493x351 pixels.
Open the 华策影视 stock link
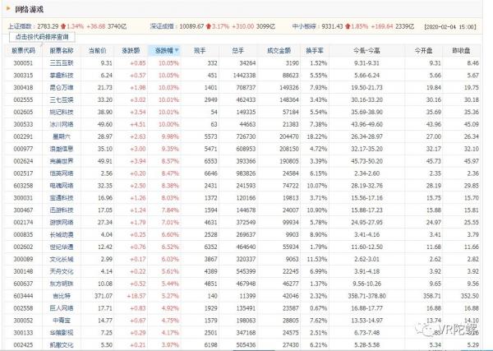click(x=62, y=333)
